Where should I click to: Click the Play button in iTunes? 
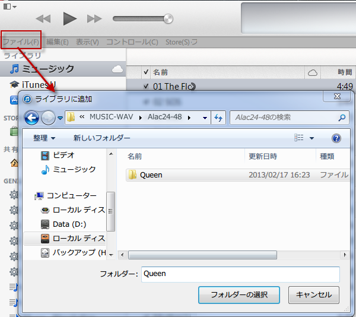[70, 18]
